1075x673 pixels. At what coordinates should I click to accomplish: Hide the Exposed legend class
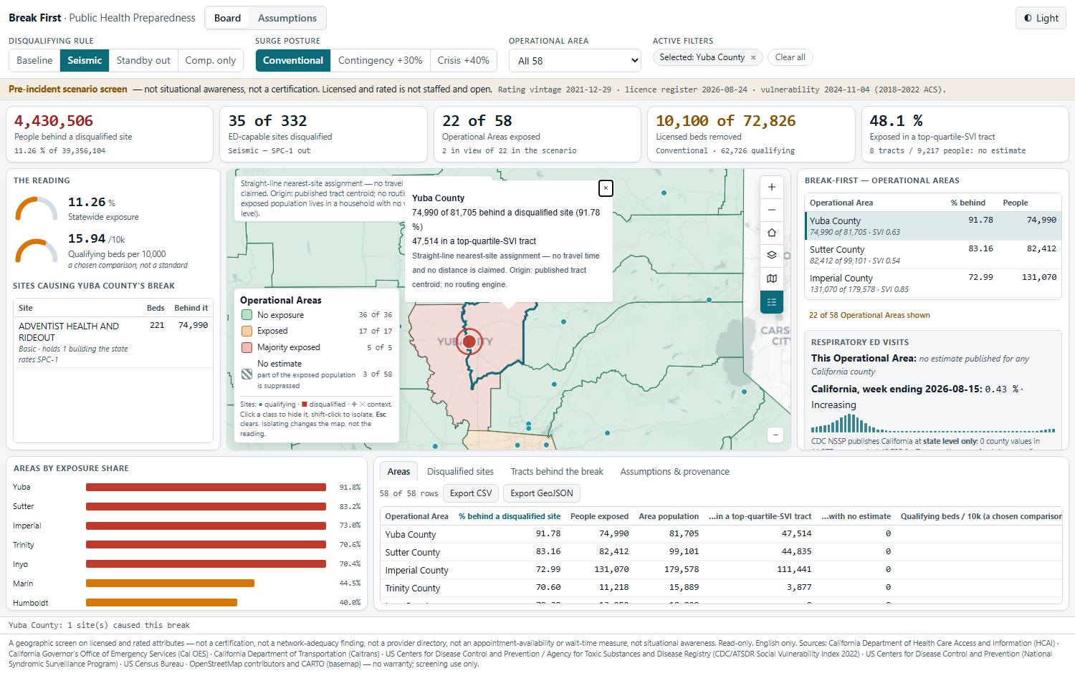click(317, 331)
